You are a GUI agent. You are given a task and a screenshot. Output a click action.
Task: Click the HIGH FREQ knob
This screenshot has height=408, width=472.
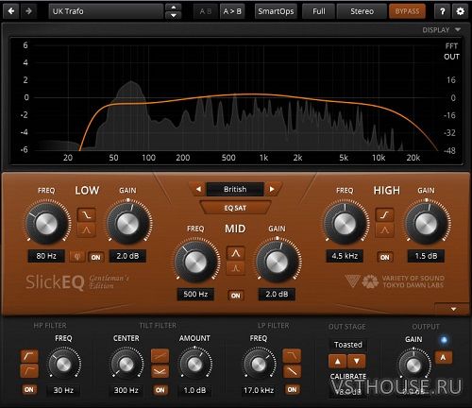click(345, 223)
